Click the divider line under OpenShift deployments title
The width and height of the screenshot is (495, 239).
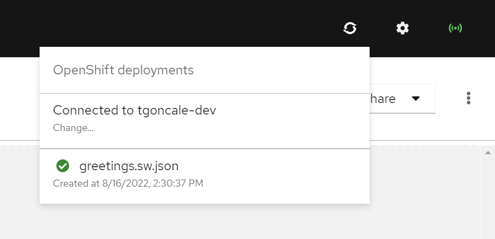pyautogui.click(x=204, y=93)
